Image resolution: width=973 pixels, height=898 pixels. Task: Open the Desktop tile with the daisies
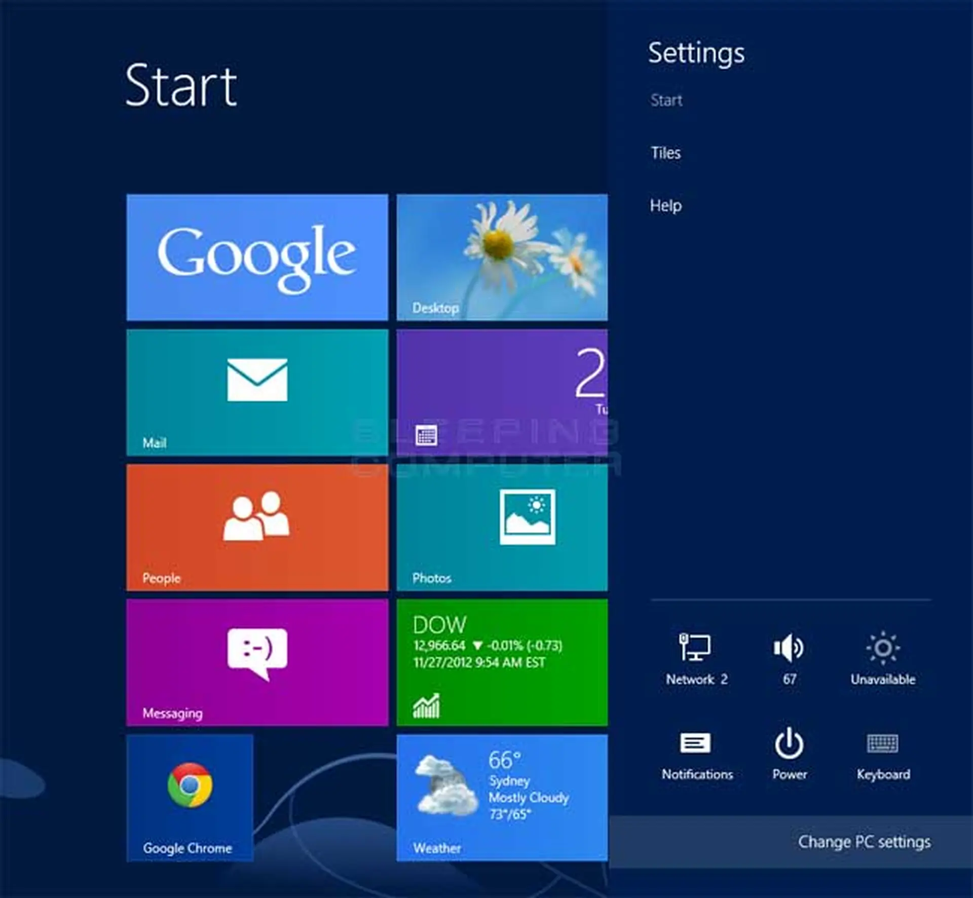502,256
